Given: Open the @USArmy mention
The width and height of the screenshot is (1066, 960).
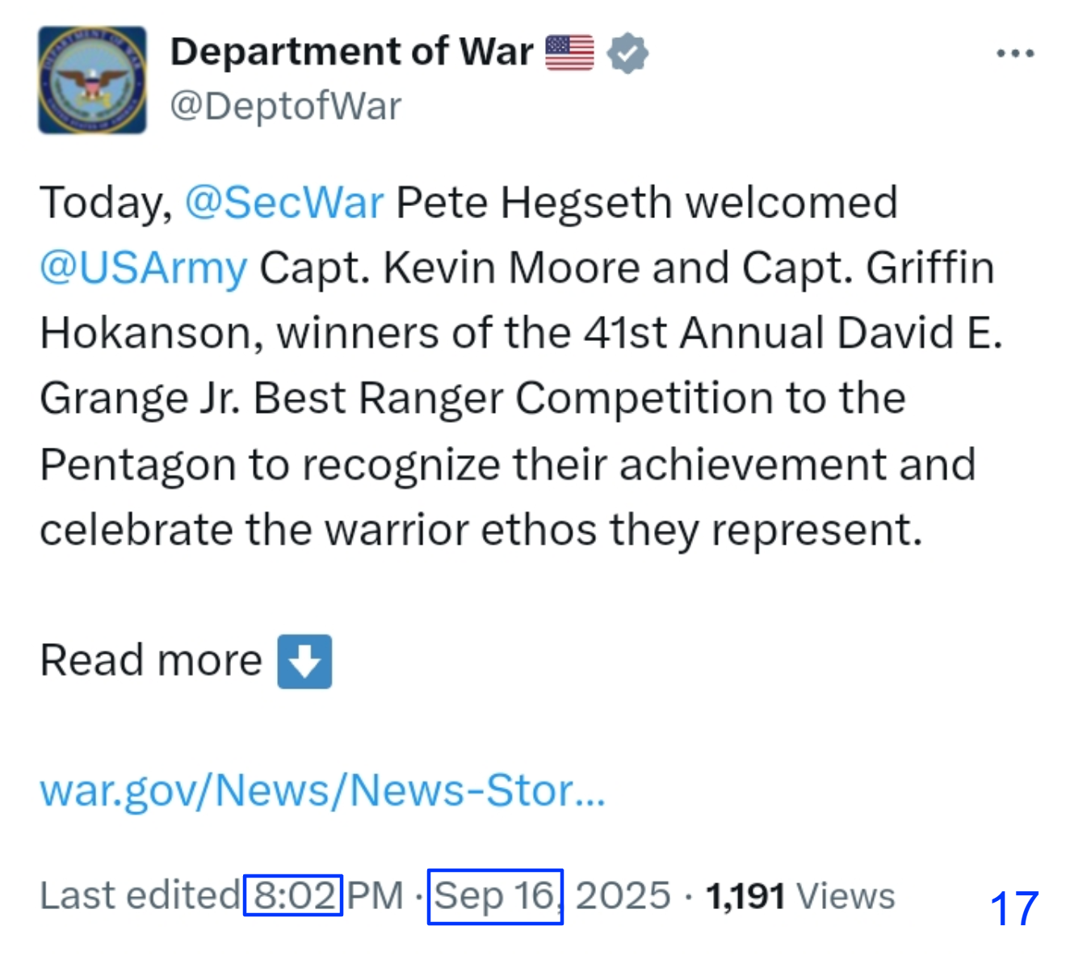Looking at the screenshot, I should pyautogui.click(x=144, y=267).
